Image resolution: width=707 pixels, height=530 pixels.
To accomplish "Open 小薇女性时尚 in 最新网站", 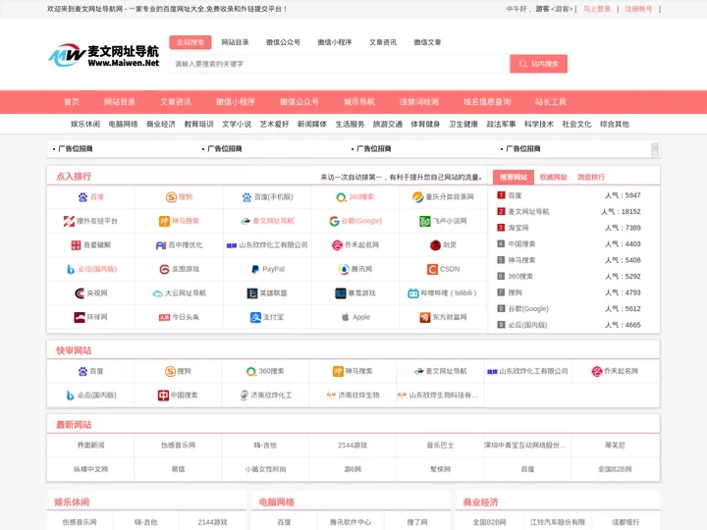I will coord(265,469).
